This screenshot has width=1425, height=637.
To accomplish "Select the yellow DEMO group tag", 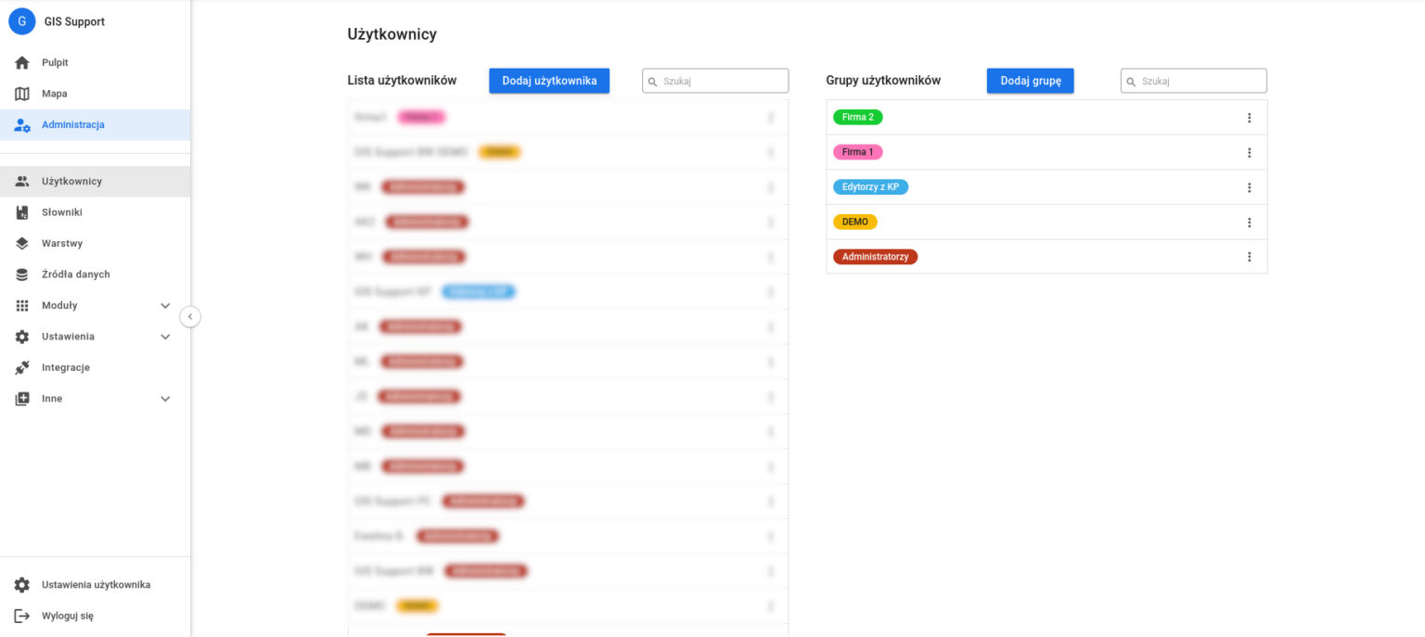I will point(854,223).
